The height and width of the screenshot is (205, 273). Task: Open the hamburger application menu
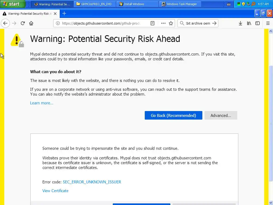[268, 23]
